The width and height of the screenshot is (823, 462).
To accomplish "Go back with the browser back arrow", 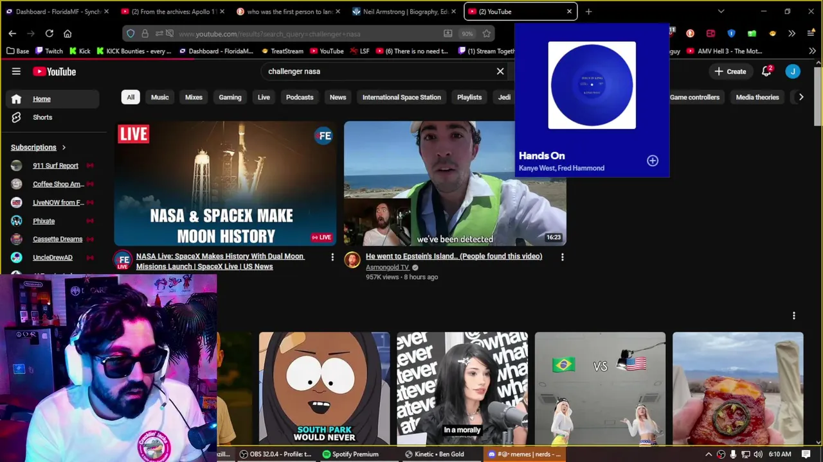I will tap(12, 33).
